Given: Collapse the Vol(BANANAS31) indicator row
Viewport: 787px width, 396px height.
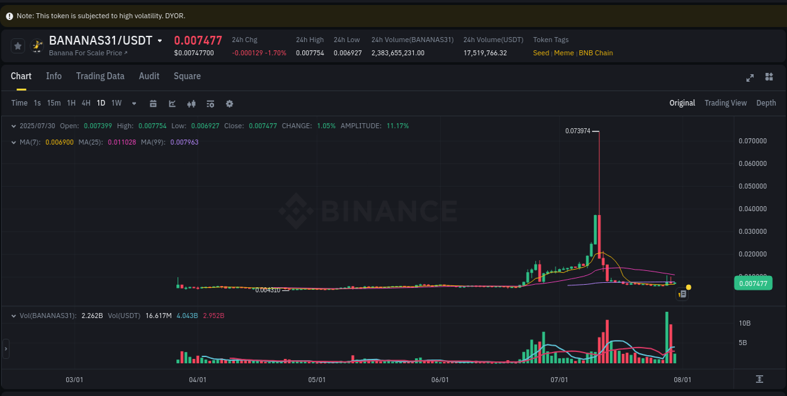Looking at the screenshot, I should coord(14,315).
